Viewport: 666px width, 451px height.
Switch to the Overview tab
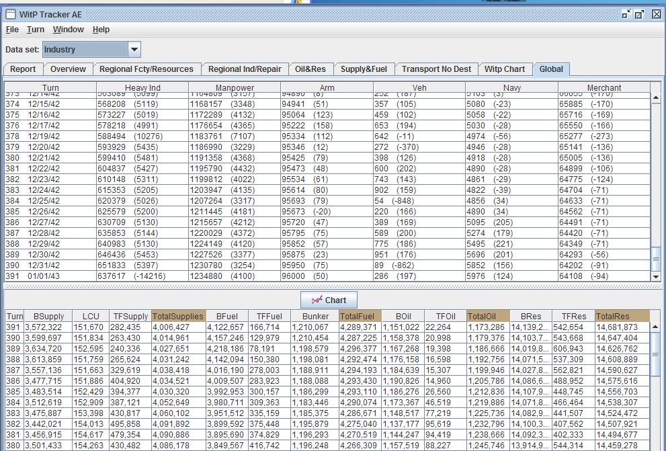68,69
